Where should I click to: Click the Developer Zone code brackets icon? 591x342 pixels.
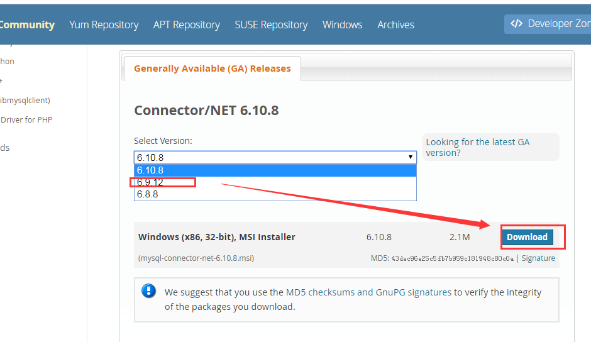[516, 24]
